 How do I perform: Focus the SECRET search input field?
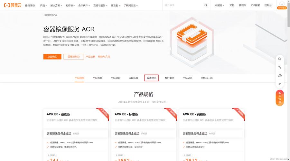(x=183, y=5)
